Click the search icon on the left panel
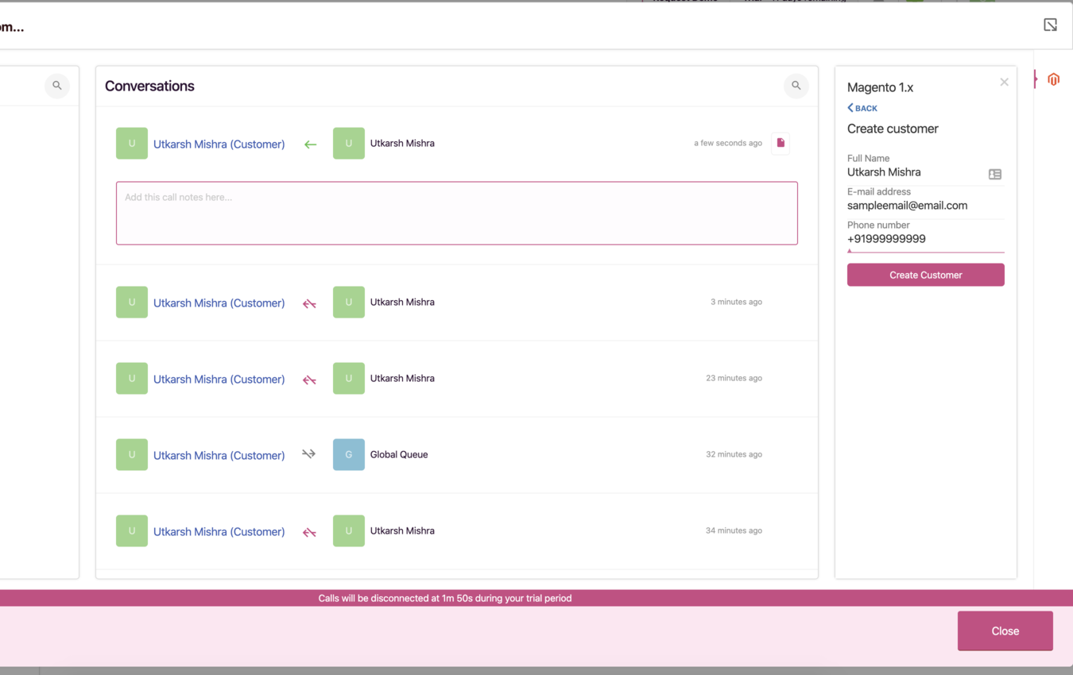The image size is (1073, 675). coord(56,85)
